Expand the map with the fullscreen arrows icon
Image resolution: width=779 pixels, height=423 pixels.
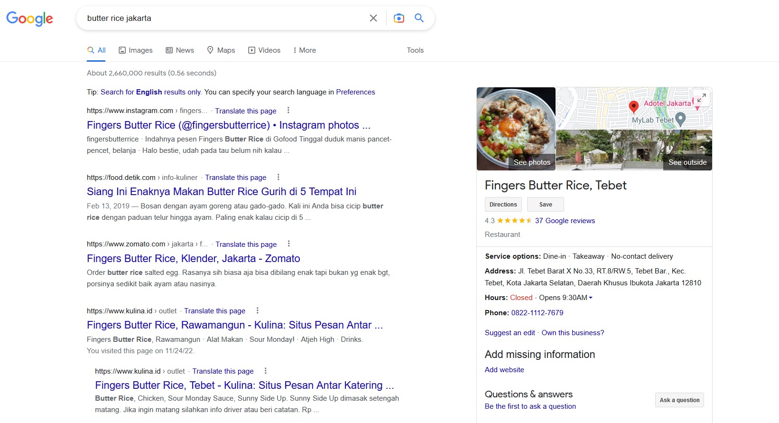(x=702, y=98)
